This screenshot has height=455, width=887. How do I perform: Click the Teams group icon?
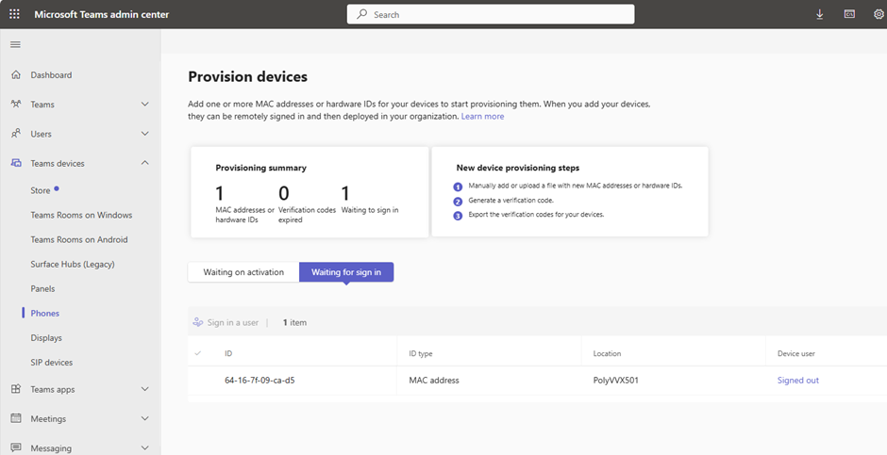[16, 104]
